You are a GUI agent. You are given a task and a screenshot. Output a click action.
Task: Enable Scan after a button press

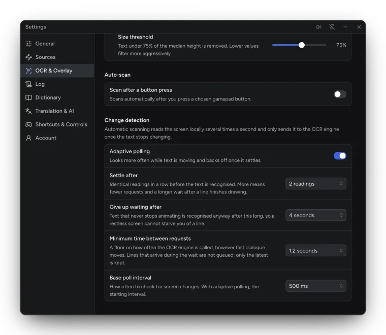[340, 94]
